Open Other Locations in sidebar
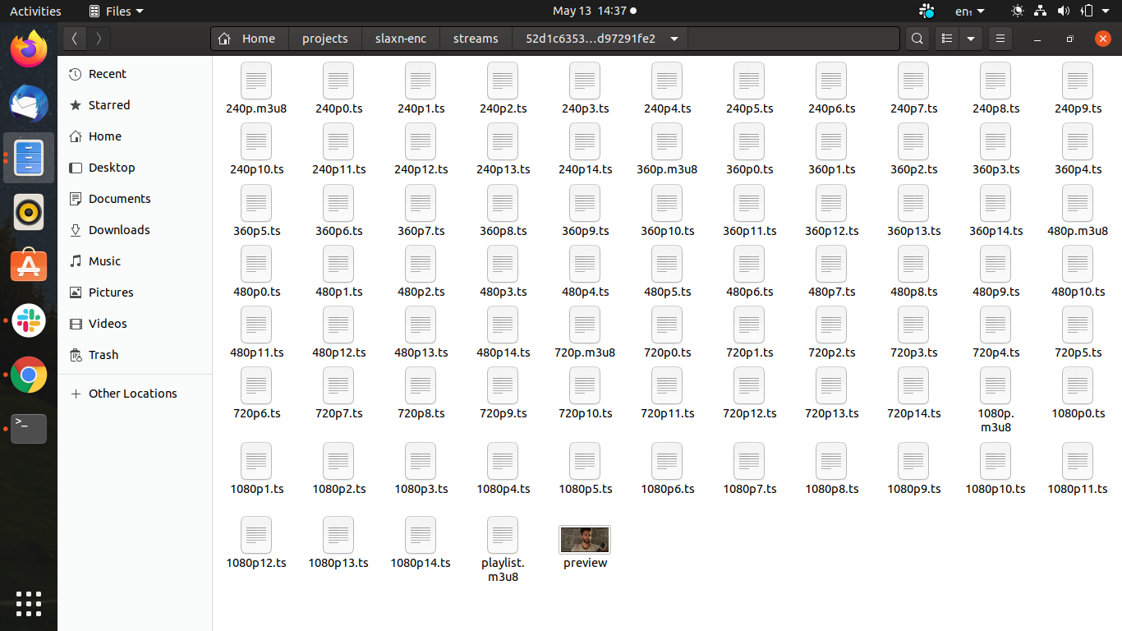The width and height of the screenshot is (1122, 631). 132,394
